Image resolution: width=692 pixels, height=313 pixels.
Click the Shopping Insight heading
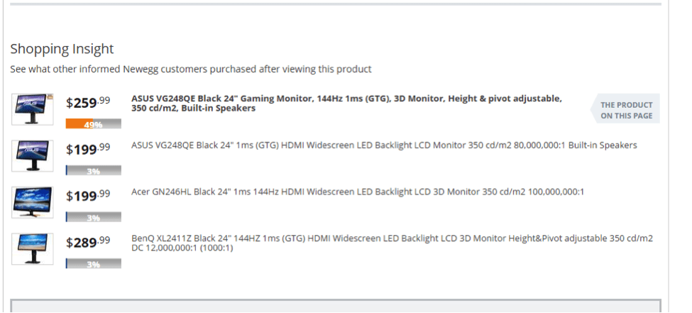62,48
